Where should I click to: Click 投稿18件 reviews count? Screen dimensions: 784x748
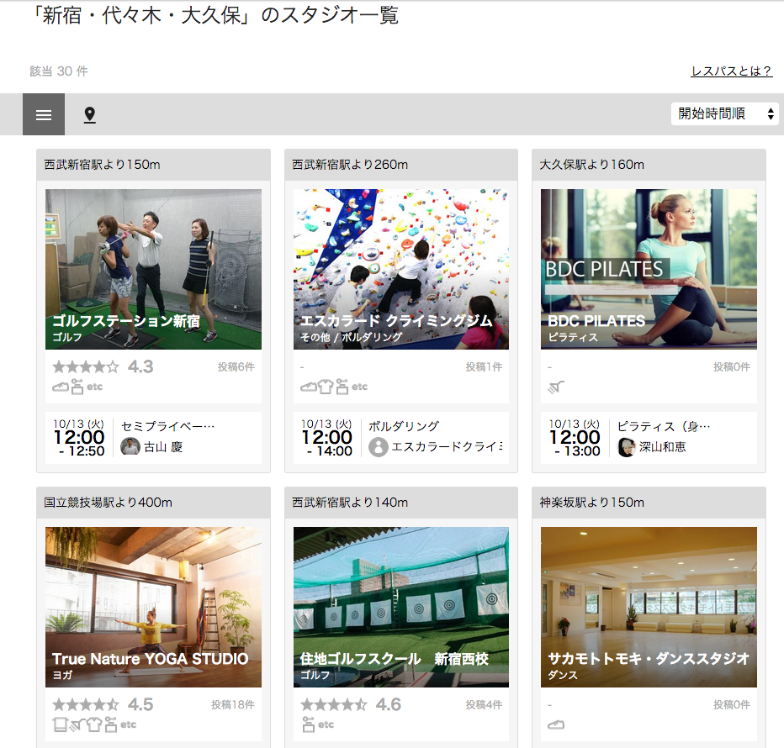click(233, 704)
